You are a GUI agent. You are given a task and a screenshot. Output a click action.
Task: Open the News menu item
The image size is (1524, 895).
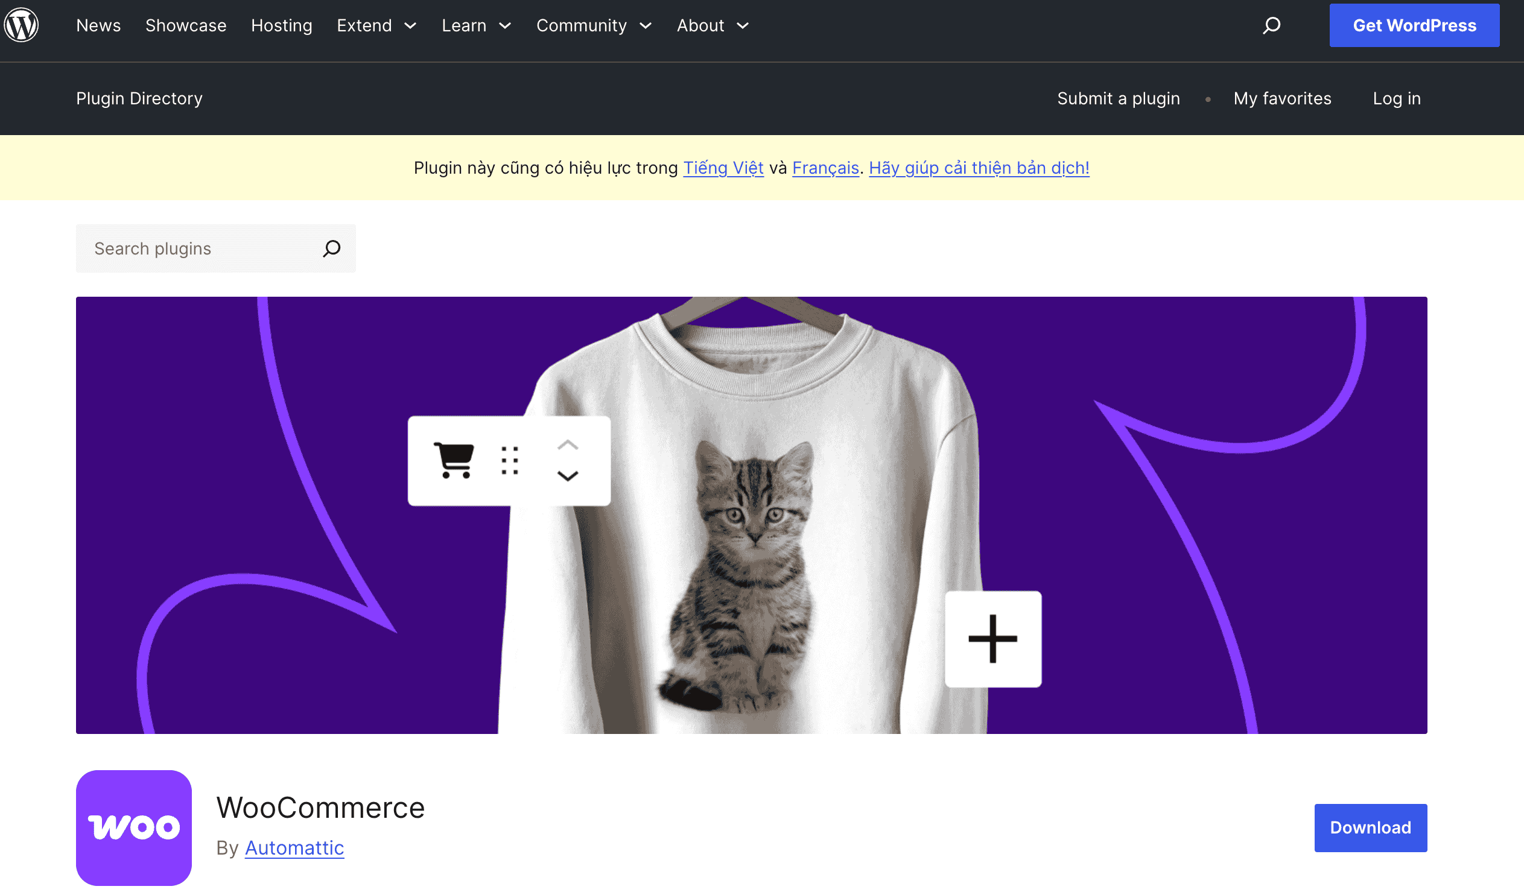pyautogui.click(x=98, y=25)
